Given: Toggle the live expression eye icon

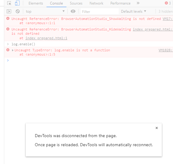Looking at the screenshot, I should pyautogui.click(x=73, y=11).
